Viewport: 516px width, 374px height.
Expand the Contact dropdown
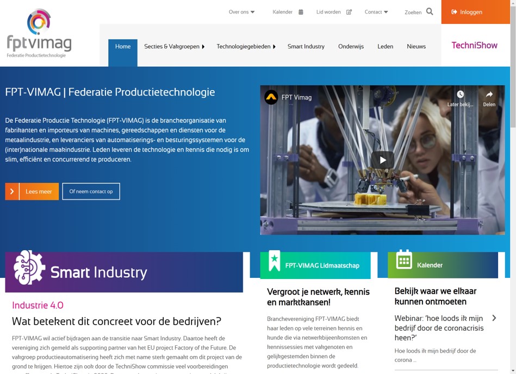[376, 12]
